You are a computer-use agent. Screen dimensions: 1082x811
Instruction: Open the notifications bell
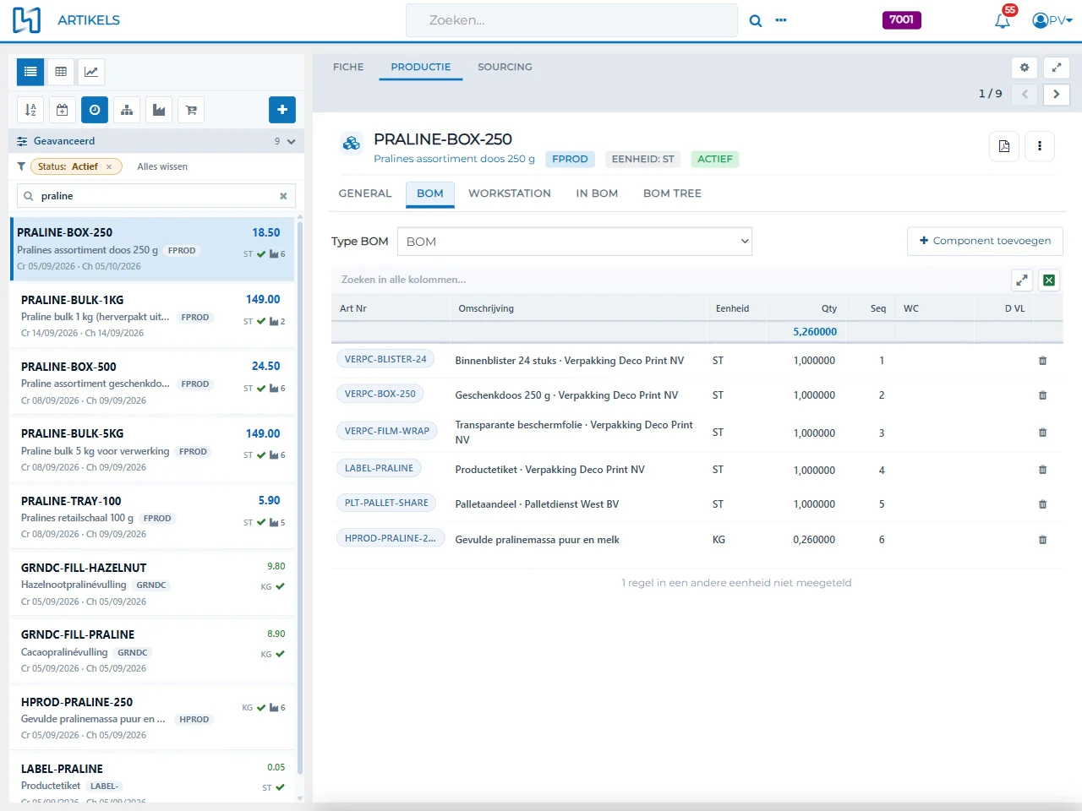click(1003, 20)
